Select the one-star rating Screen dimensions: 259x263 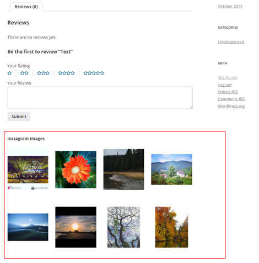click(x=9, y=73)
